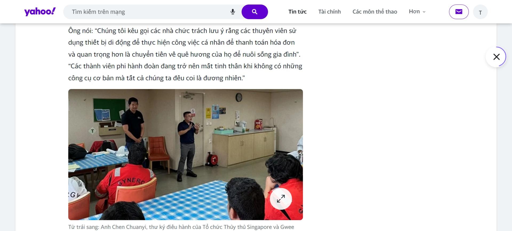Dismiss the article with the round X button
Image resolution: width=512 pixels, height=231 pixels.
coord(496,57)
